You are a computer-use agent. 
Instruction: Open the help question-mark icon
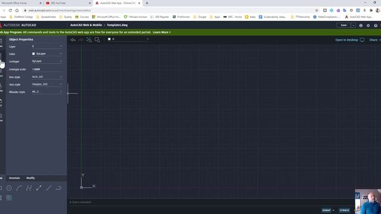coord(376,26)
